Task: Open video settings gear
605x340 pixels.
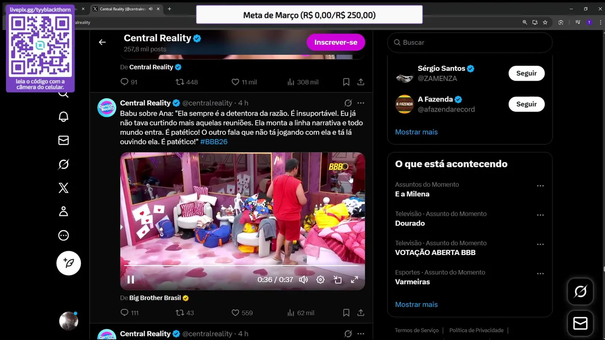Action: coord(320,280)
